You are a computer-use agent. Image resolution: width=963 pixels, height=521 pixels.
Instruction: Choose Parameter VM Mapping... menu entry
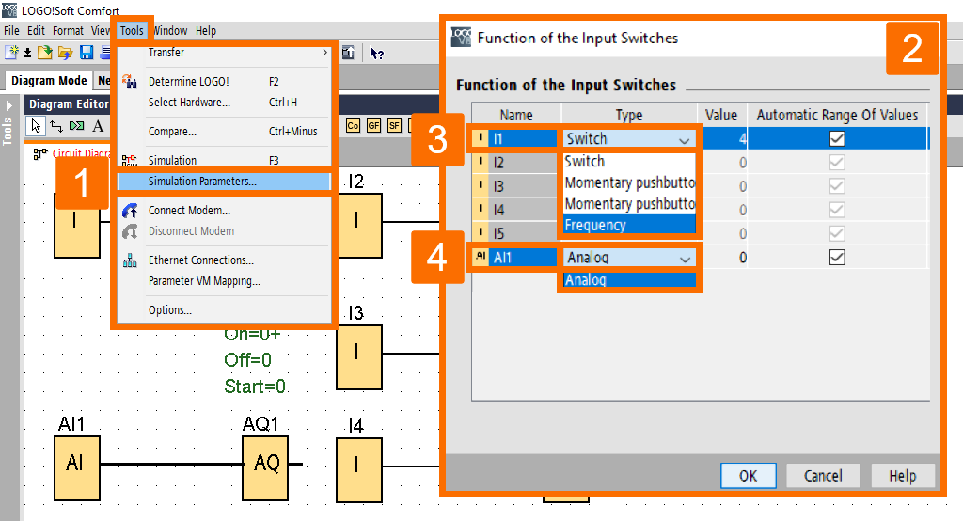[224, 281]
